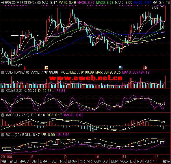171x164 pixels.
Task: Switch to RSI indicator tab
Action: pos(140,161)
